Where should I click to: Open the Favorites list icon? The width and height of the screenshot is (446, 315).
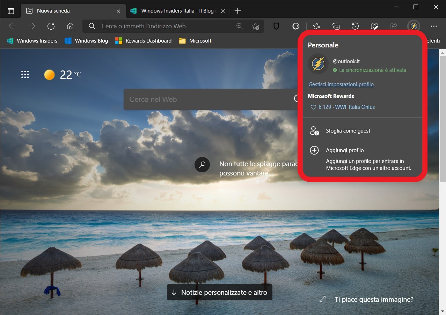(x=317, y=26)
